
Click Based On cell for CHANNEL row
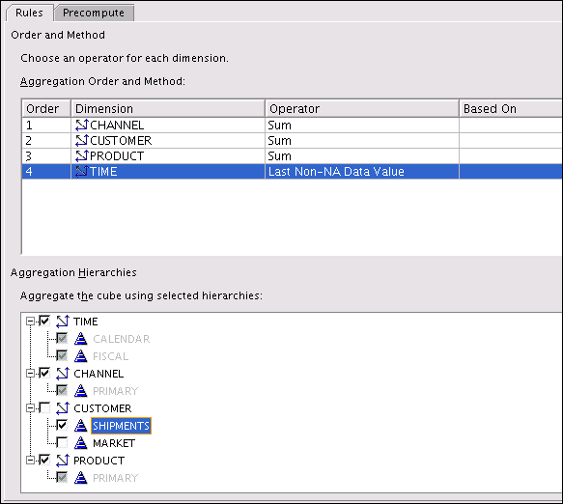(511, 125)
